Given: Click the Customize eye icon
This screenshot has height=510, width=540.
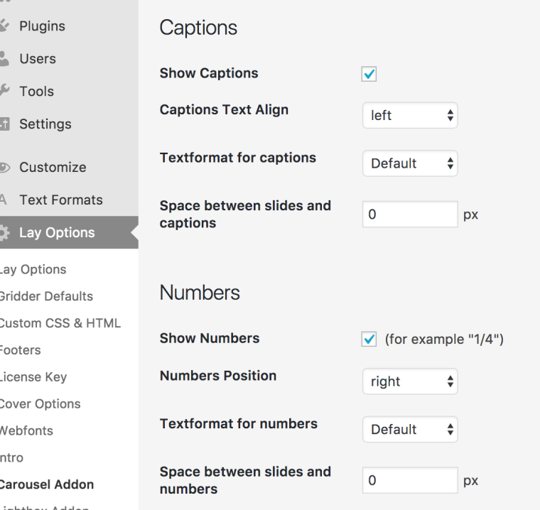Looking at the screenshot, I should 4,168.
